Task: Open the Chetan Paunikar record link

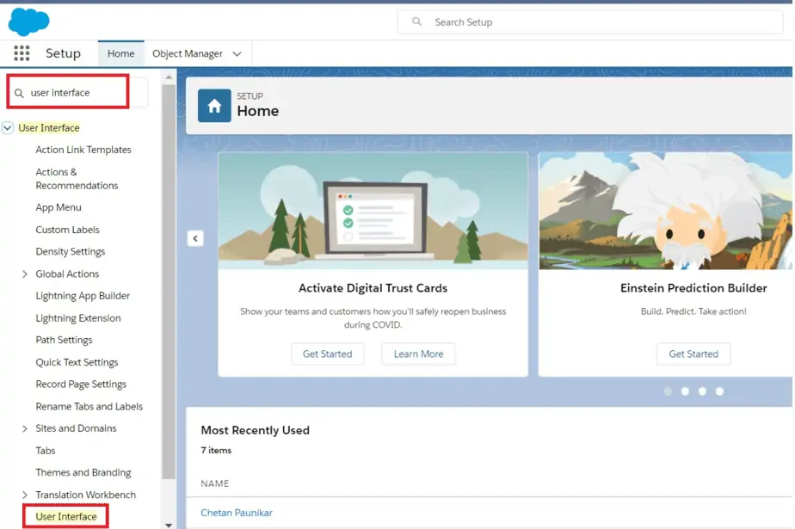Action: tap(236, 511)
